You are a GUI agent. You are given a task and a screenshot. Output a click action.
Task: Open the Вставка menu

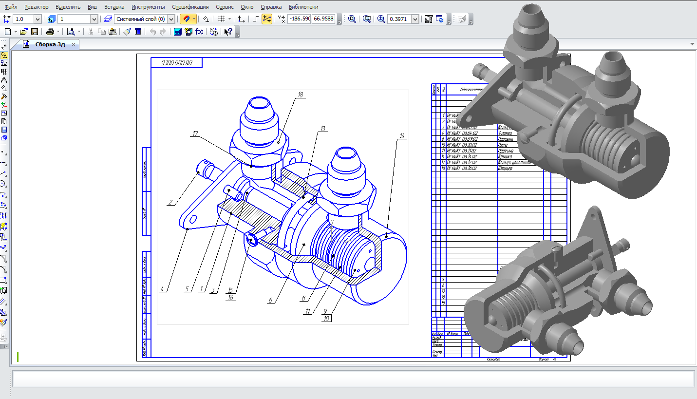(114, 7)
